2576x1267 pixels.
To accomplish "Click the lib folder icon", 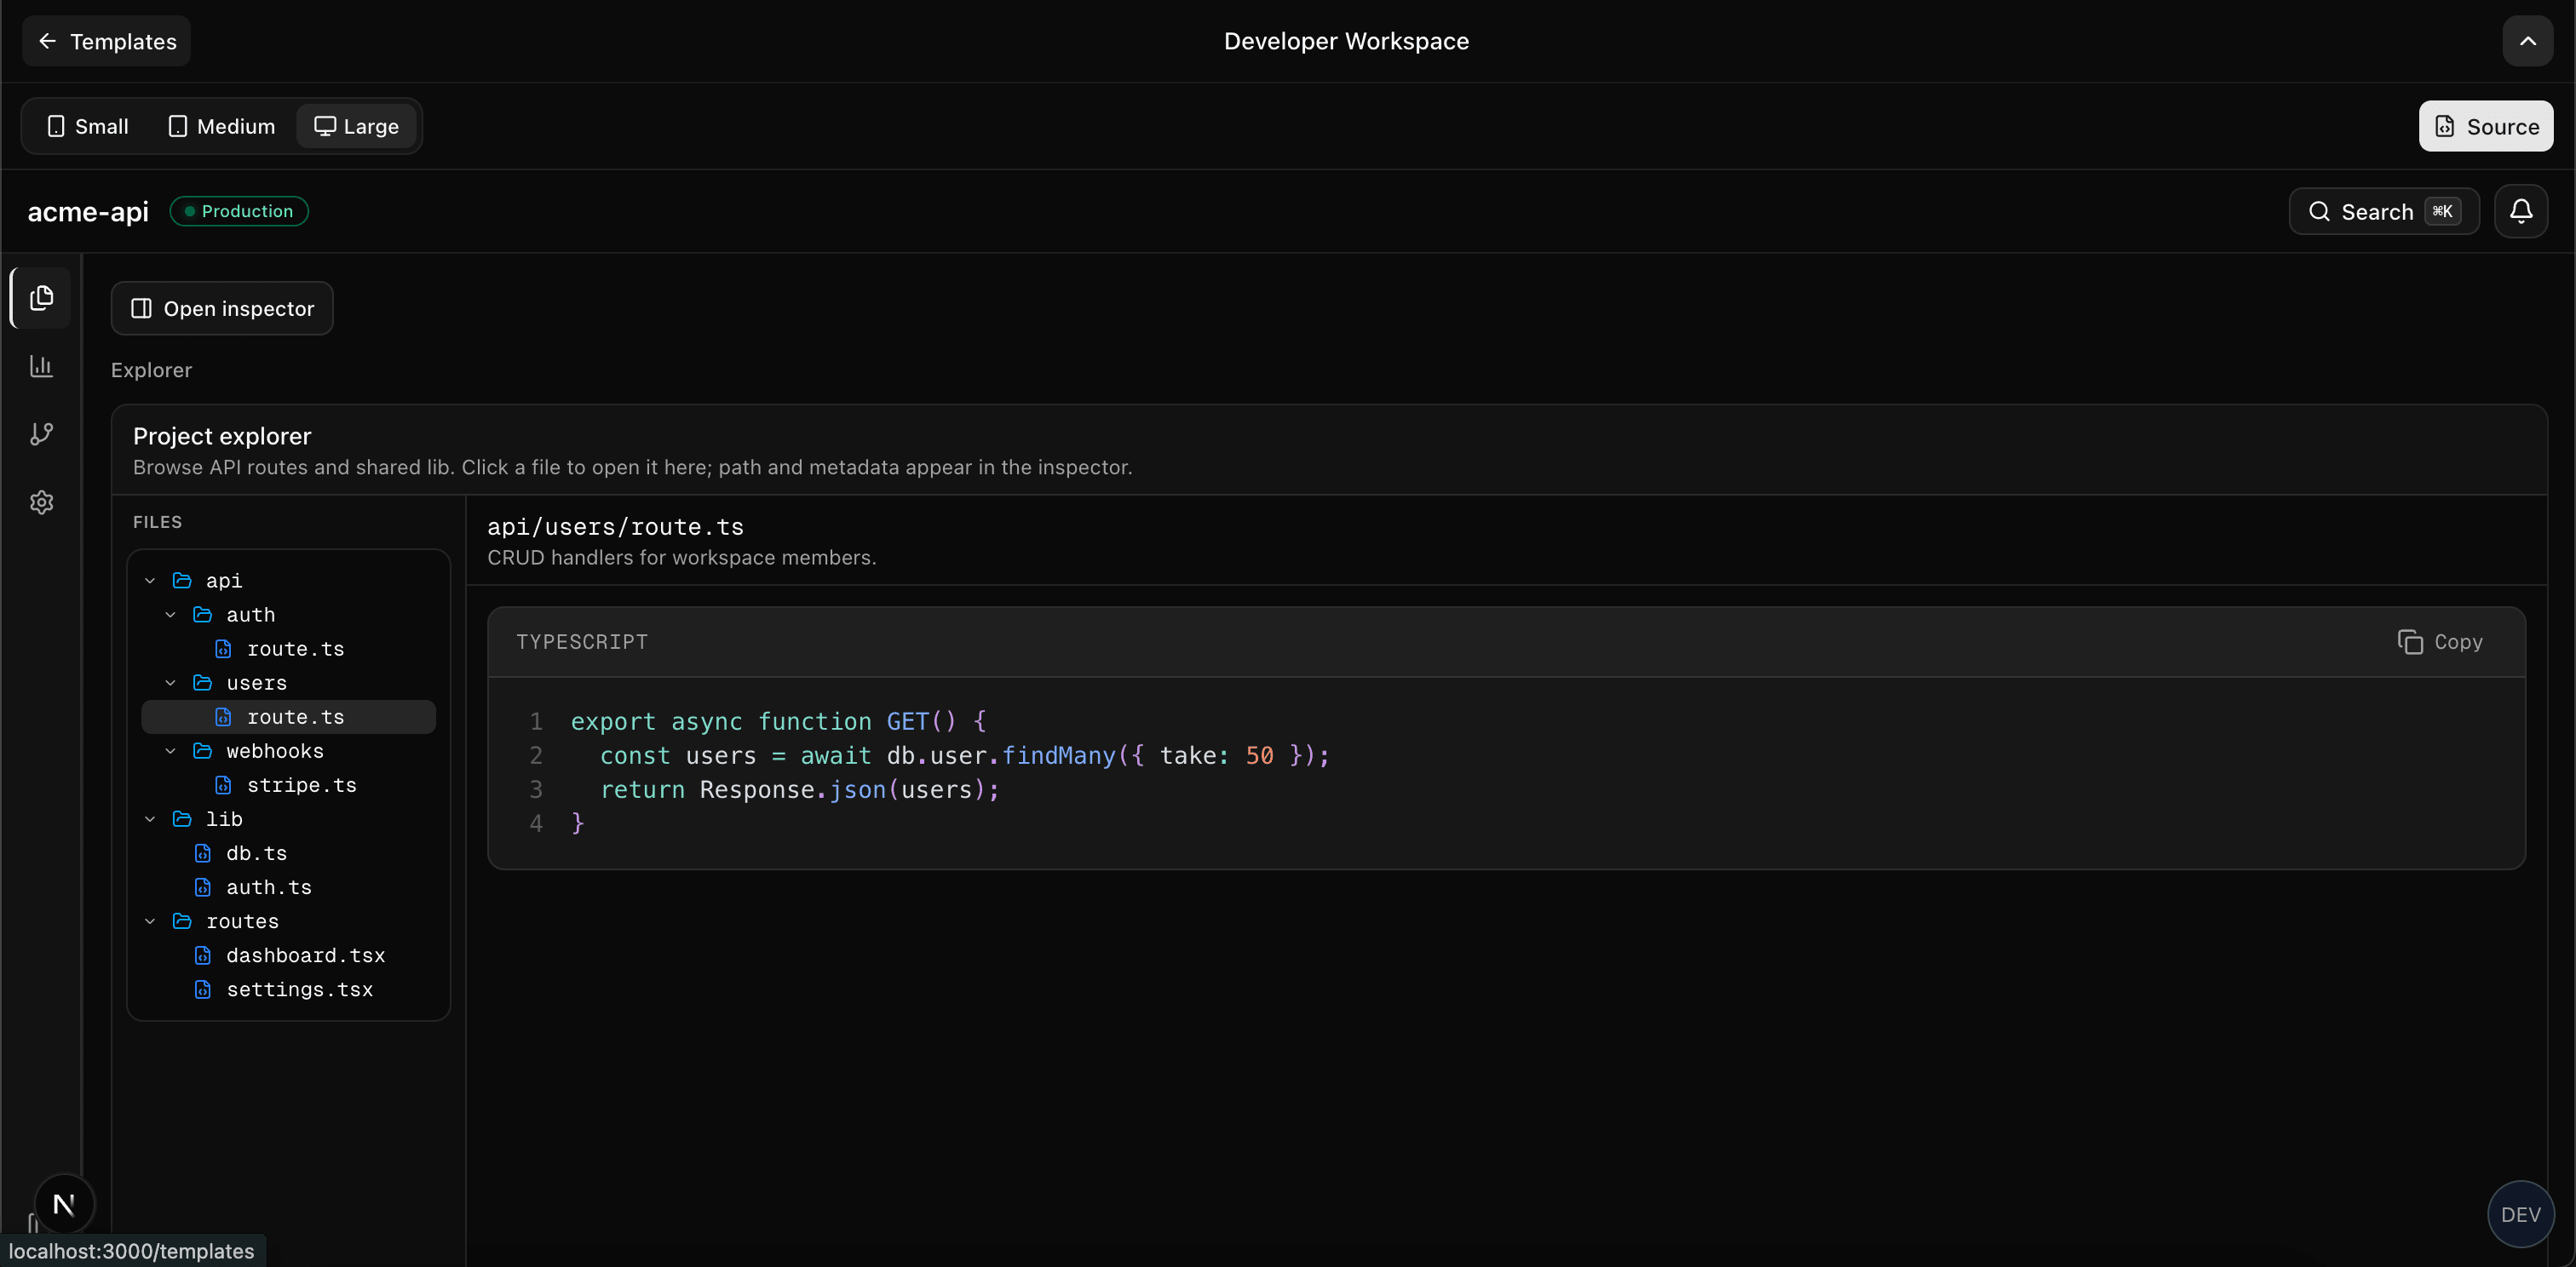I will tap(182, 818).
